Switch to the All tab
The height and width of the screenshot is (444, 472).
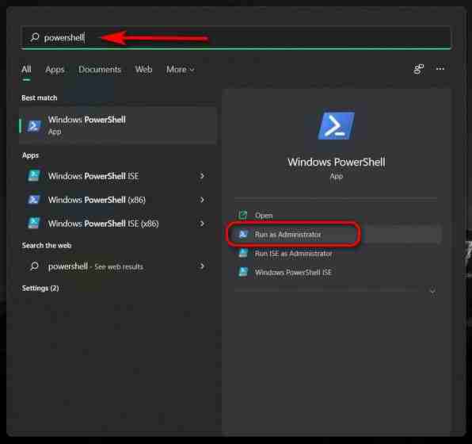click(x=26, y=70)
